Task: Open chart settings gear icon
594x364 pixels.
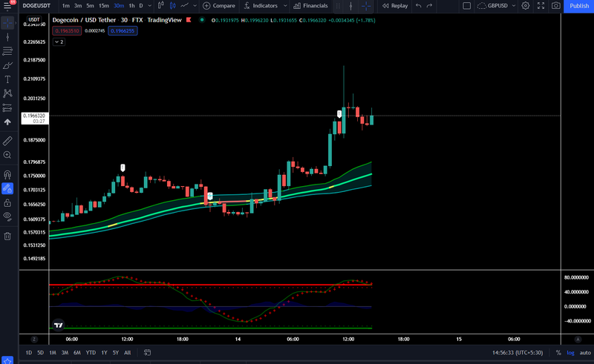Action: tap(526, 6)
